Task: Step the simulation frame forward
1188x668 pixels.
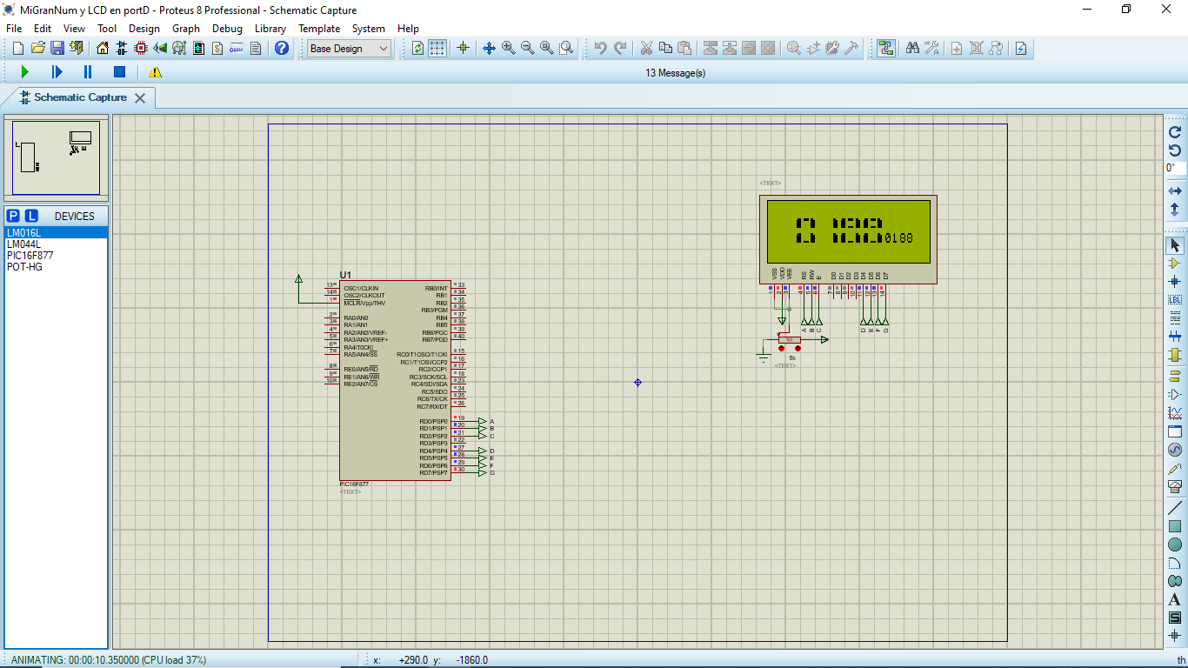Action: pos(57,72)
